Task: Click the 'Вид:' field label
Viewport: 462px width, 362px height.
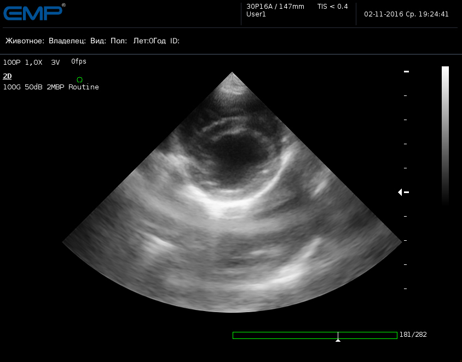Action: (x=98, y=41)
